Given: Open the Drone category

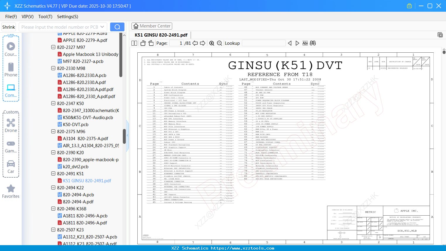Looking at the screenshot, I should [11, 125].
